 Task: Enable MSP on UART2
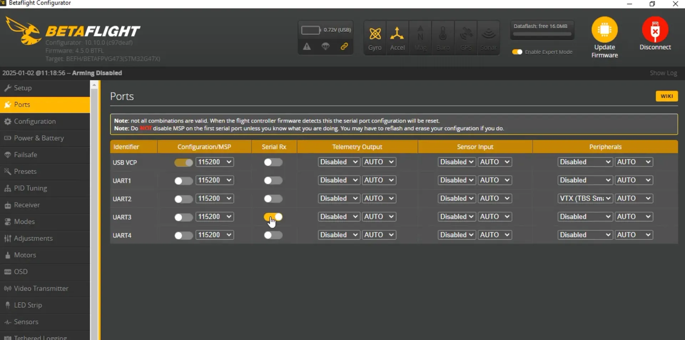[183, 199]
